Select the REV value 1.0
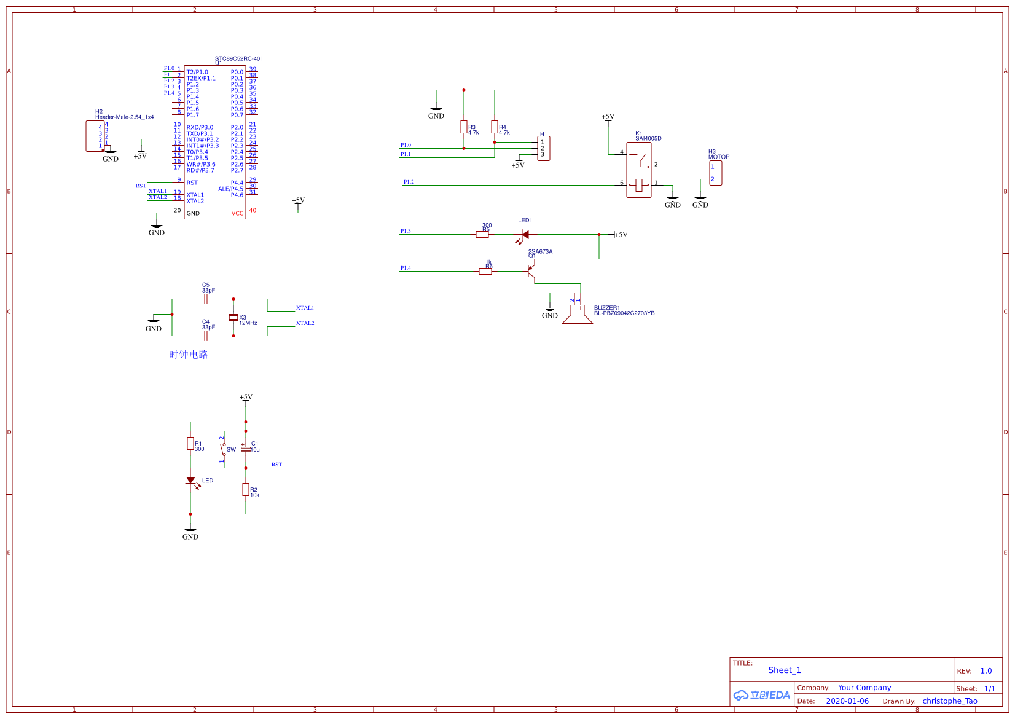1015x719 pixels. [986, 671]
